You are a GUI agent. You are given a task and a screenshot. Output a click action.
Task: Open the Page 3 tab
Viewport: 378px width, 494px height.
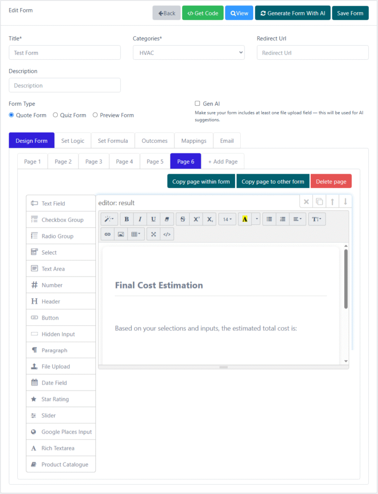[93, 161]
